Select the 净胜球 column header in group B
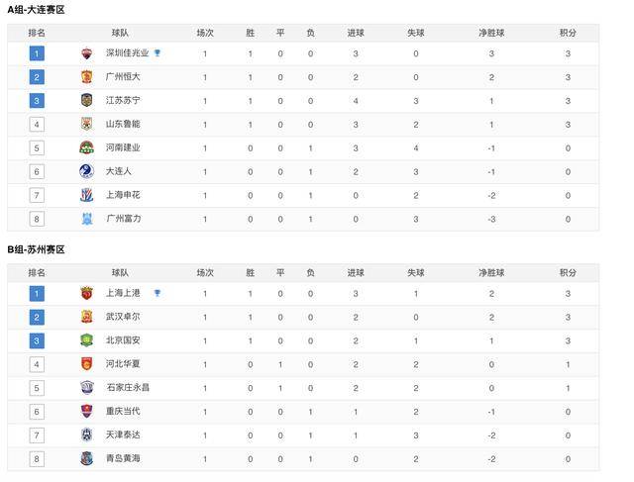This screenshot has height=482, width=634. [x=491, y=273]
